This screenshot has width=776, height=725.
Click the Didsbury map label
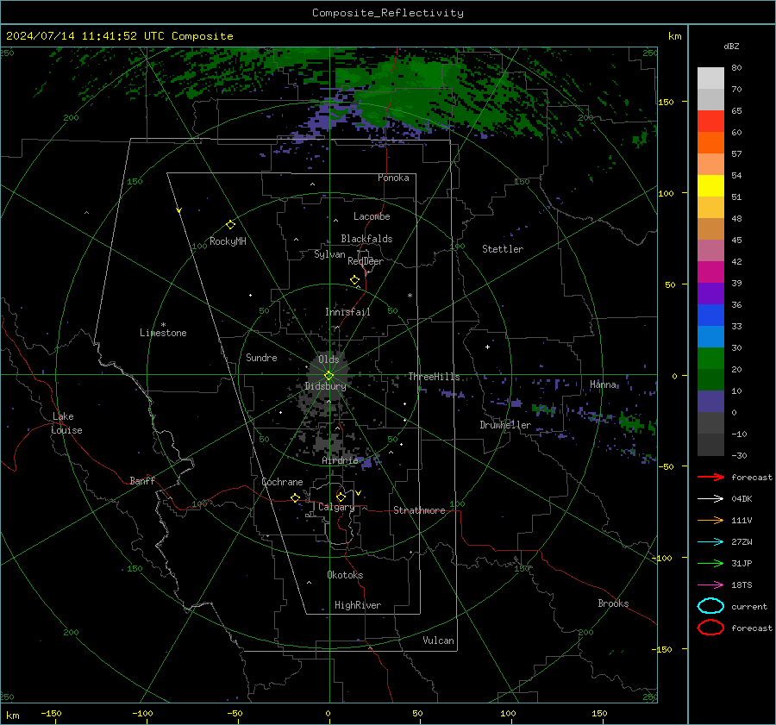tap(325, 386)
